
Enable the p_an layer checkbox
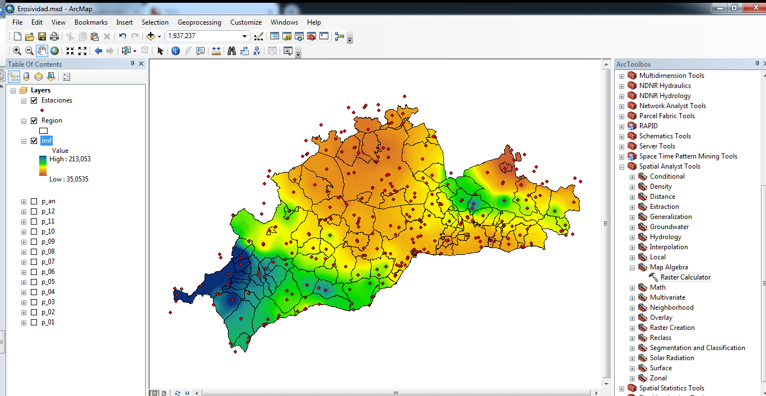(34, 202)
